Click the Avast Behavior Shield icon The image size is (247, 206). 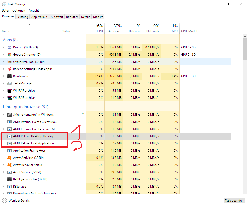tap(9, 165)
